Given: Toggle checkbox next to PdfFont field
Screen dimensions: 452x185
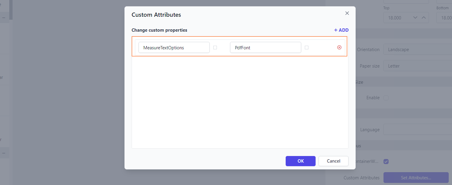Looking at the screenshot, I should [x=307, y=48].
